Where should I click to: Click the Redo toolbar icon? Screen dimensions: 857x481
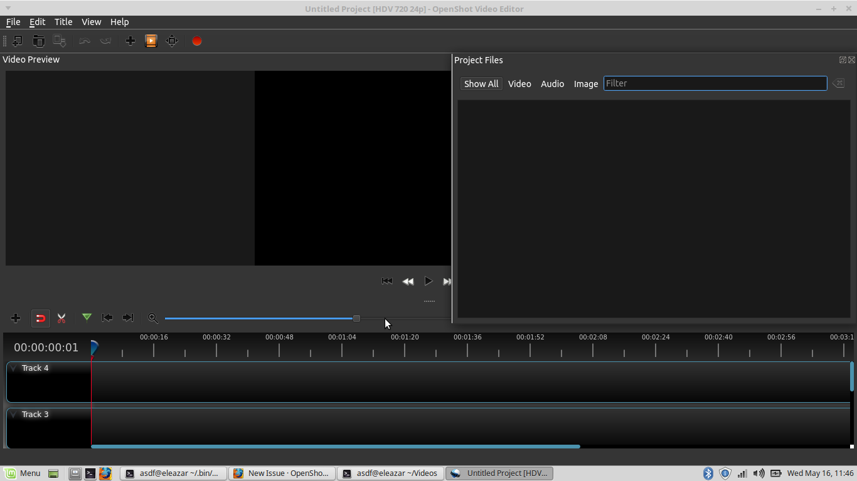tap(105, 41)
